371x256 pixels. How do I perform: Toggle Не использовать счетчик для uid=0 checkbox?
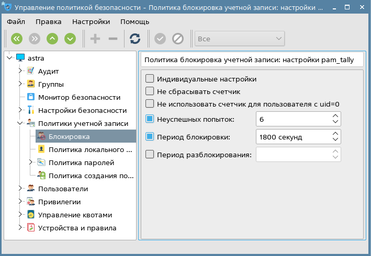click(x=150, y=103)
